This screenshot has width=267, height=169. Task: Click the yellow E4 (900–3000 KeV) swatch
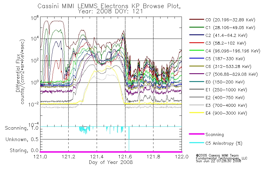[x=196, y=113]
